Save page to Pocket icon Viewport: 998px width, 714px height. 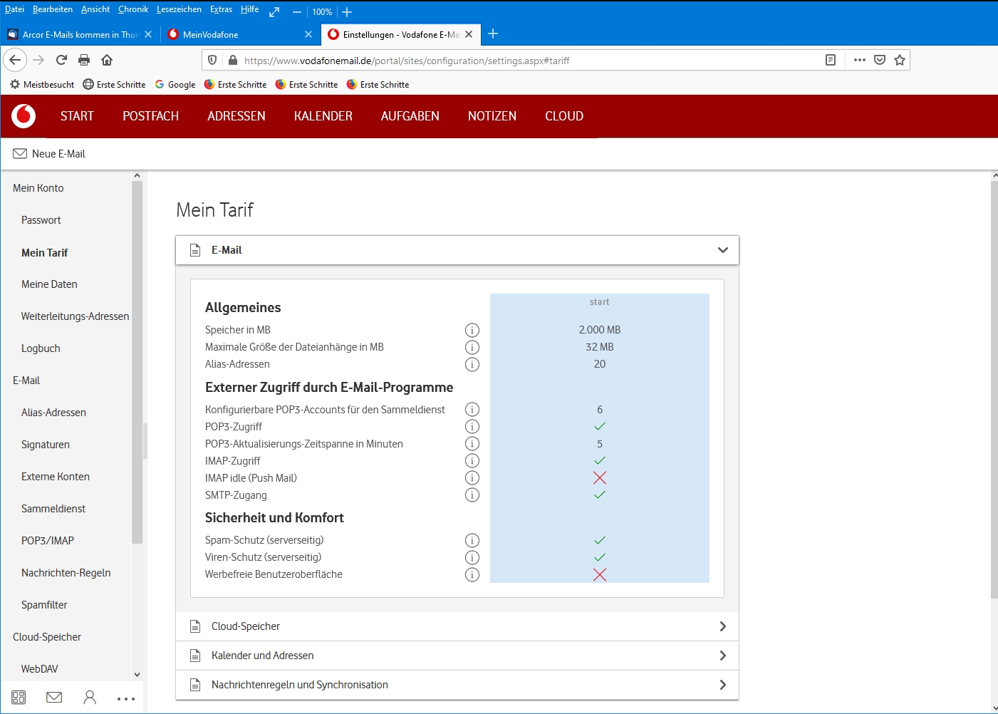pos(880,60)
